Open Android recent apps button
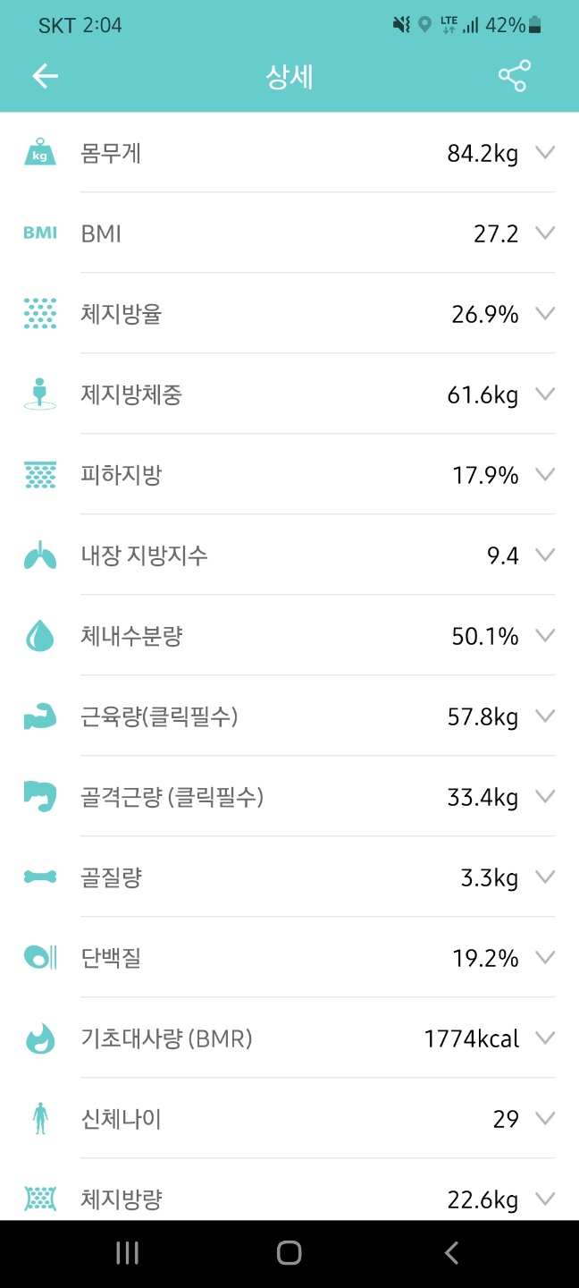Screen dimensions: 579x1288 (127, 1253)
